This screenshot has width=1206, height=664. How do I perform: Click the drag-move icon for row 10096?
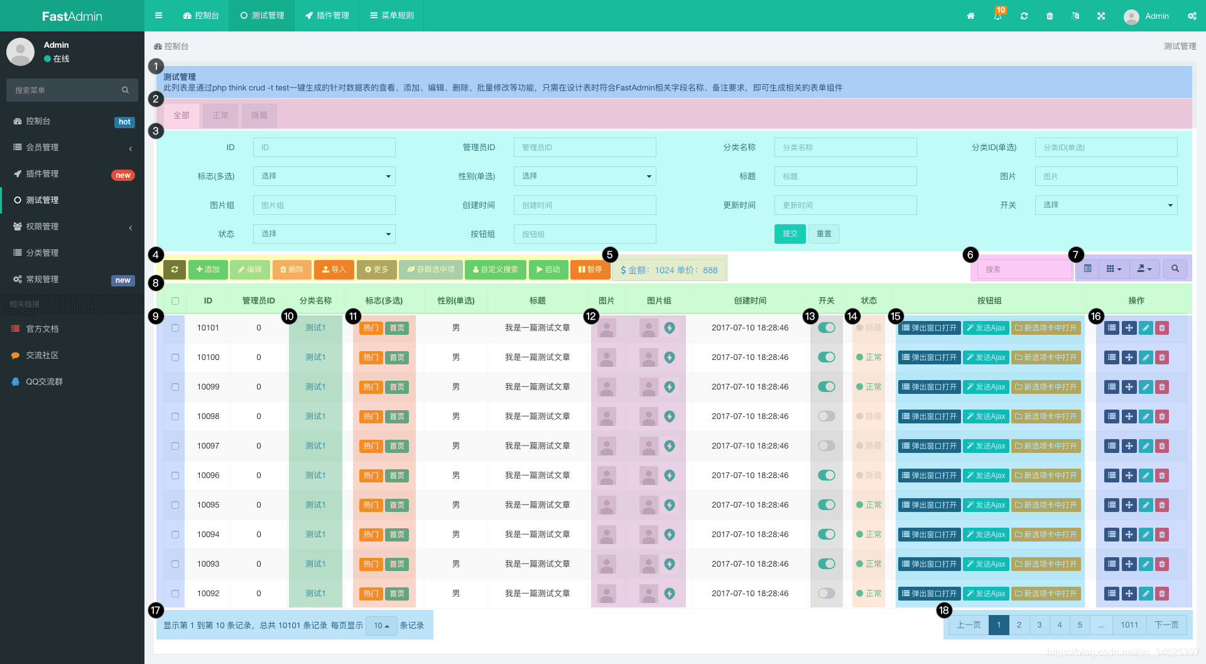(x=1129, y=476)
